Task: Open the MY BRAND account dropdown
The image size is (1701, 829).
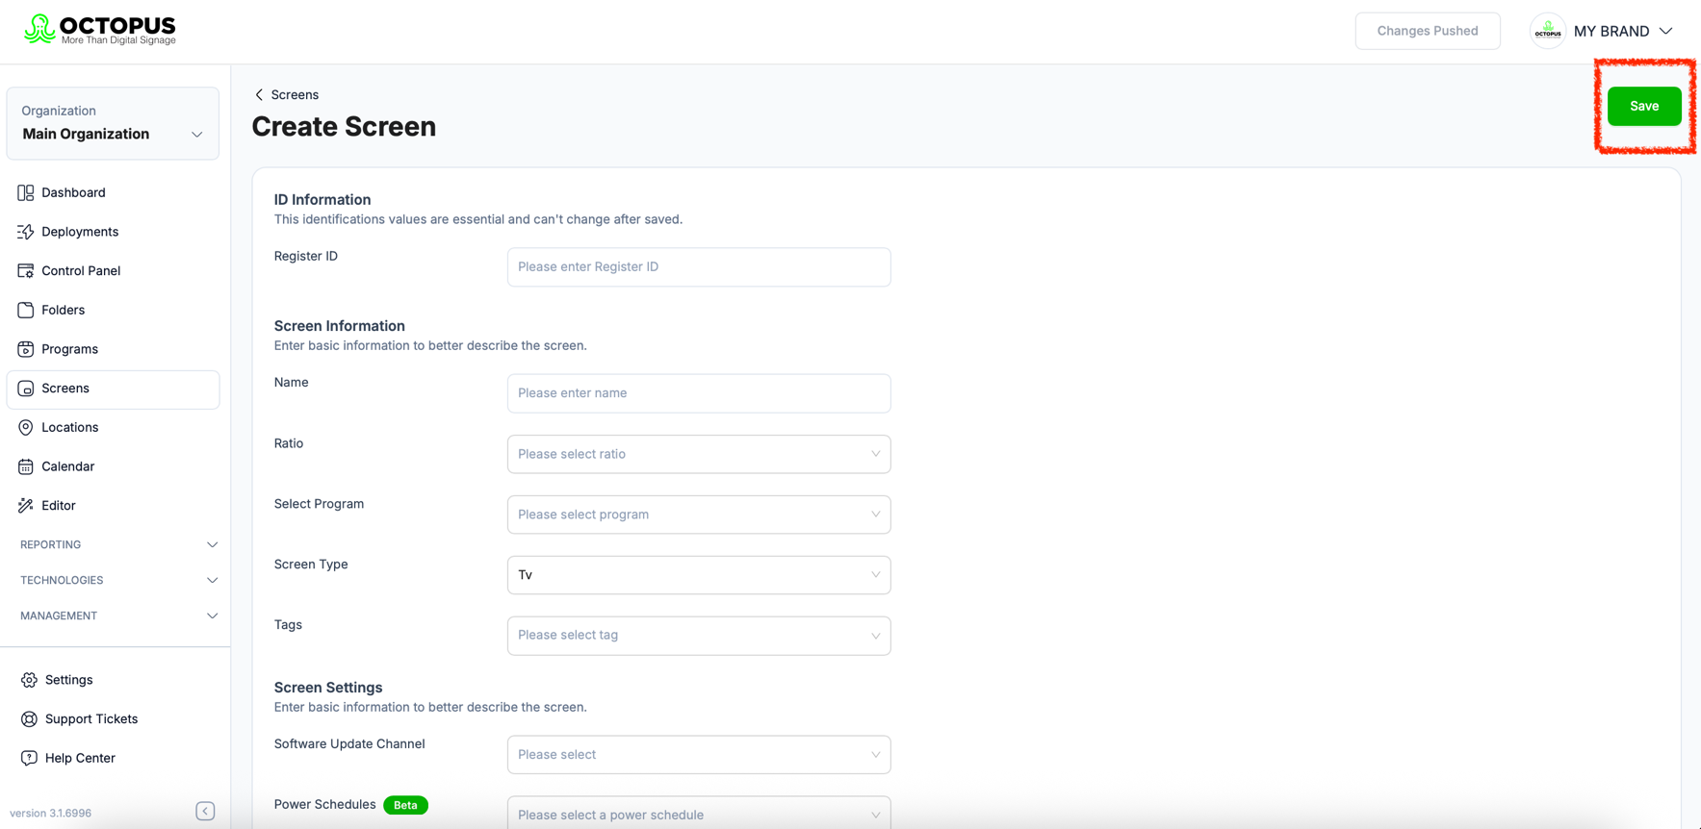Action: 1604,31
